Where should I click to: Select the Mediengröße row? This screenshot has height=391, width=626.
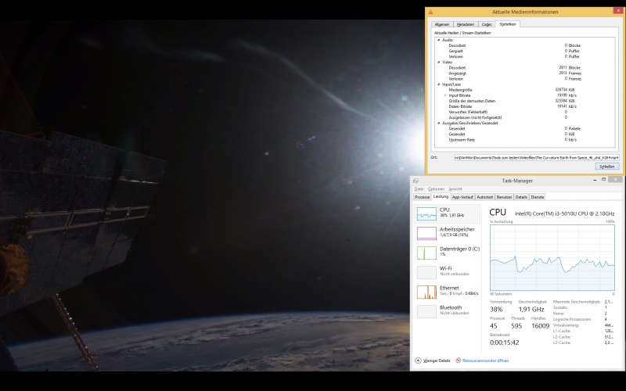click(x=526, y=90)
